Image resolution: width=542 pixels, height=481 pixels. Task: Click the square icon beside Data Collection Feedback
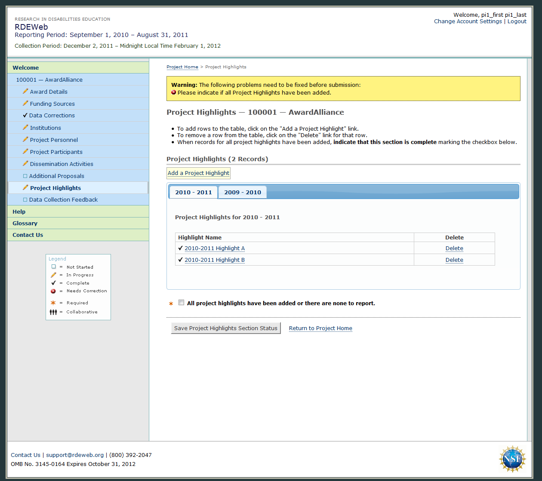25,200
